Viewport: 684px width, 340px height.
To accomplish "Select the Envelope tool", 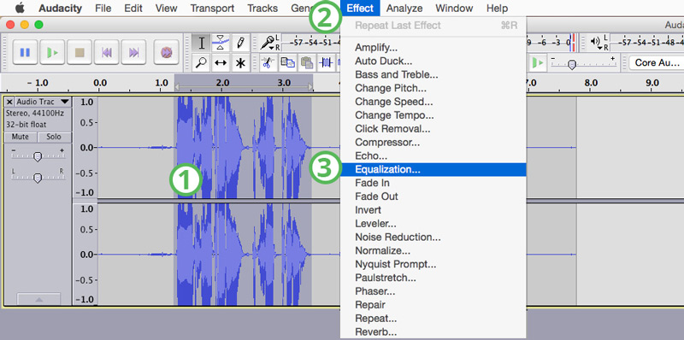I will click(x=221, y=44).
